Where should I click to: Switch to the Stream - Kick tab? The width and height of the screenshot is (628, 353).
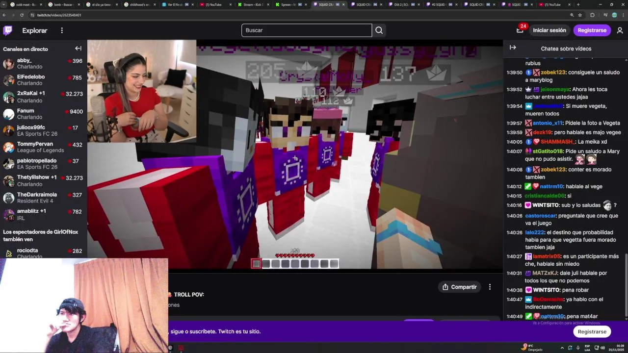pyautogui.click(x=254, y=4)
